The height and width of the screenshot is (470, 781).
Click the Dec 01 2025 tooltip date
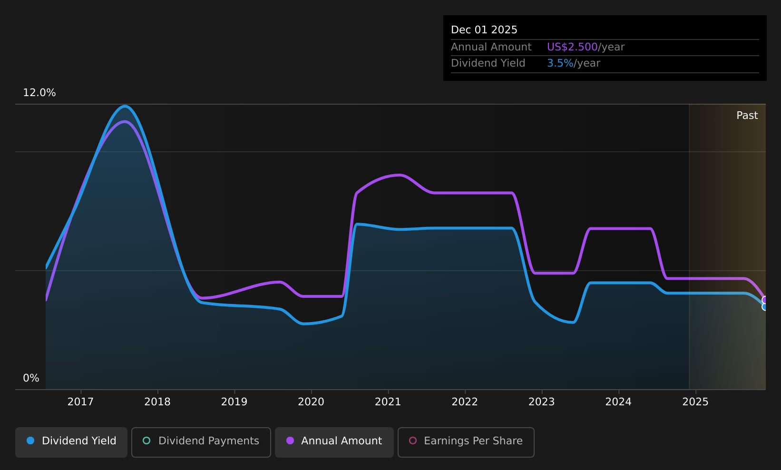click(x=484, y=30)
